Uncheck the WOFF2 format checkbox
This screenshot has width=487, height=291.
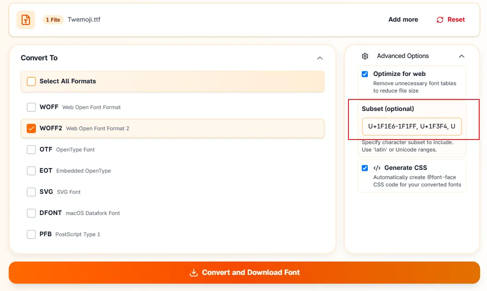31,128
